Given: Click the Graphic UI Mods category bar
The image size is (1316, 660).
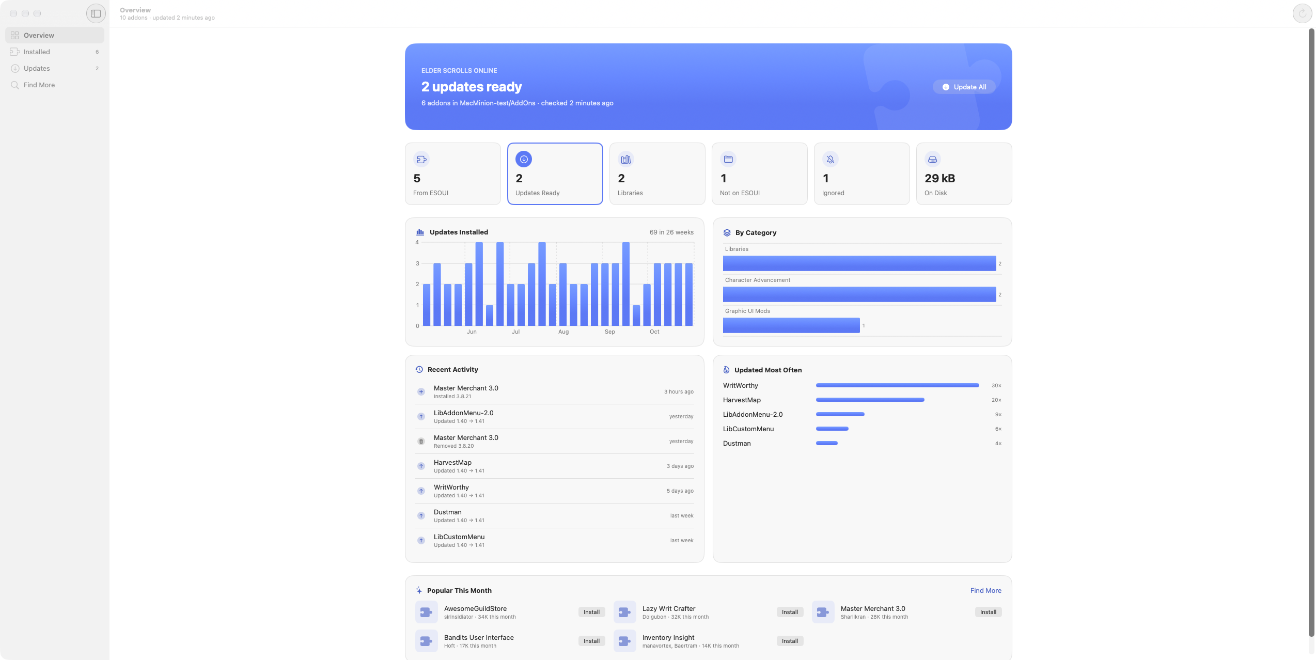Looking at the screenshot, I should (791, 325).
